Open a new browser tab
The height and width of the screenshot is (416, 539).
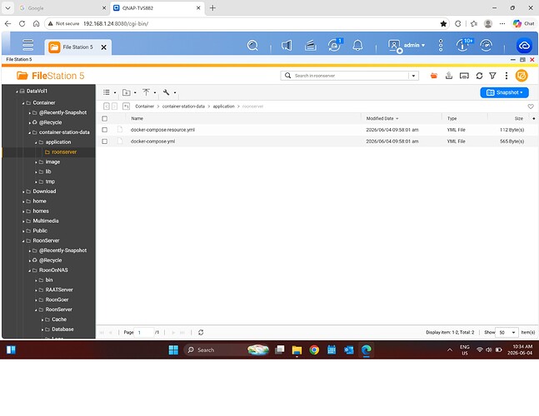(212, 7)
